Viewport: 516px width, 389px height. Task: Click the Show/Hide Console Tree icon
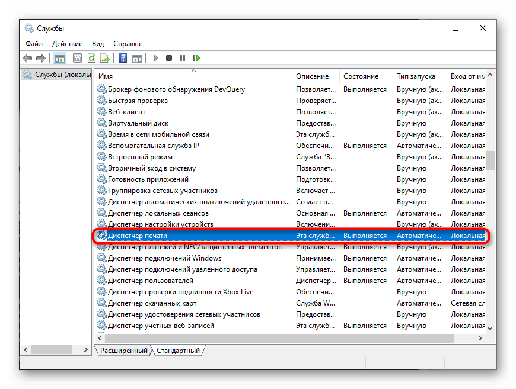(59, 58)
